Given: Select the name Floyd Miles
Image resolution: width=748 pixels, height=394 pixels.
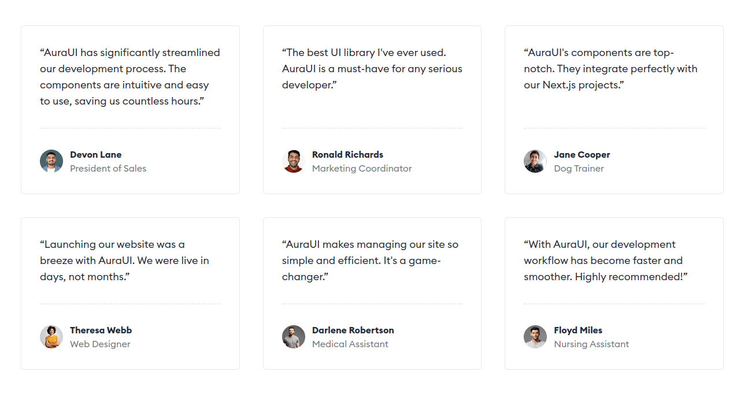Looking at the screenshot, I should pyautogui.click(x=578, y=330).
